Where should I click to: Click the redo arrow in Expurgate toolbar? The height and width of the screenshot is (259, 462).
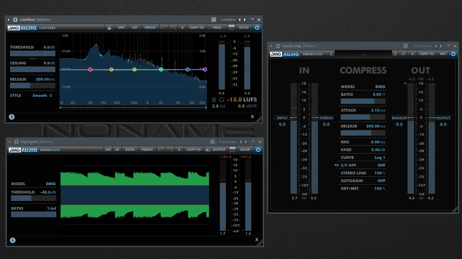coord(170,149)
